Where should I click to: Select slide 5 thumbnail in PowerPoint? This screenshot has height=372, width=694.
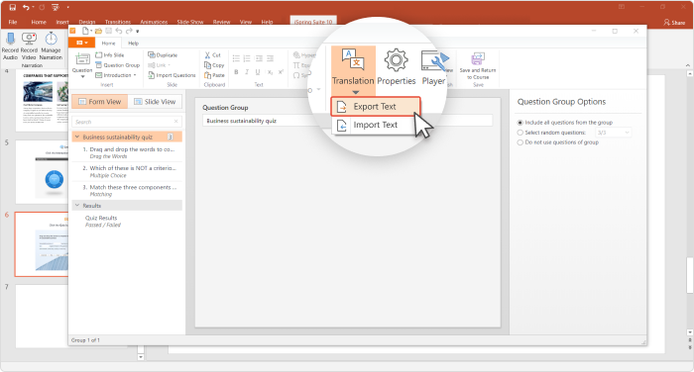tap(42, 171)
